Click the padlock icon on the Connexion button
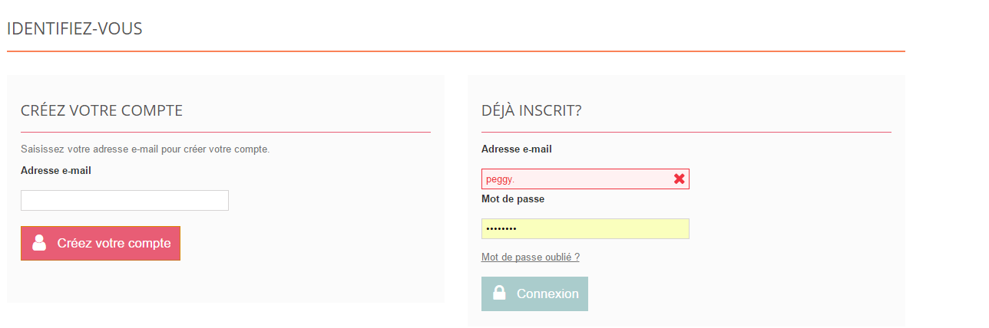The height and width of the screenshot is (328, 989). (x=499, y=293)
